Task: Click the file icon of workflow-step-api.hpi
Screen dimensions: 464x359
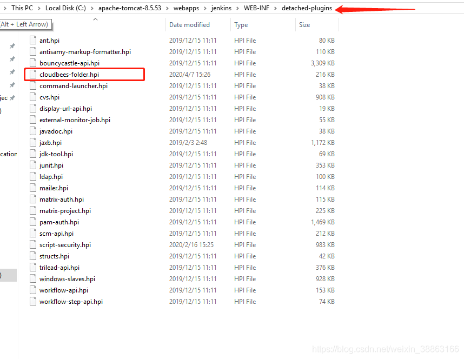Action: click(33, 301)
